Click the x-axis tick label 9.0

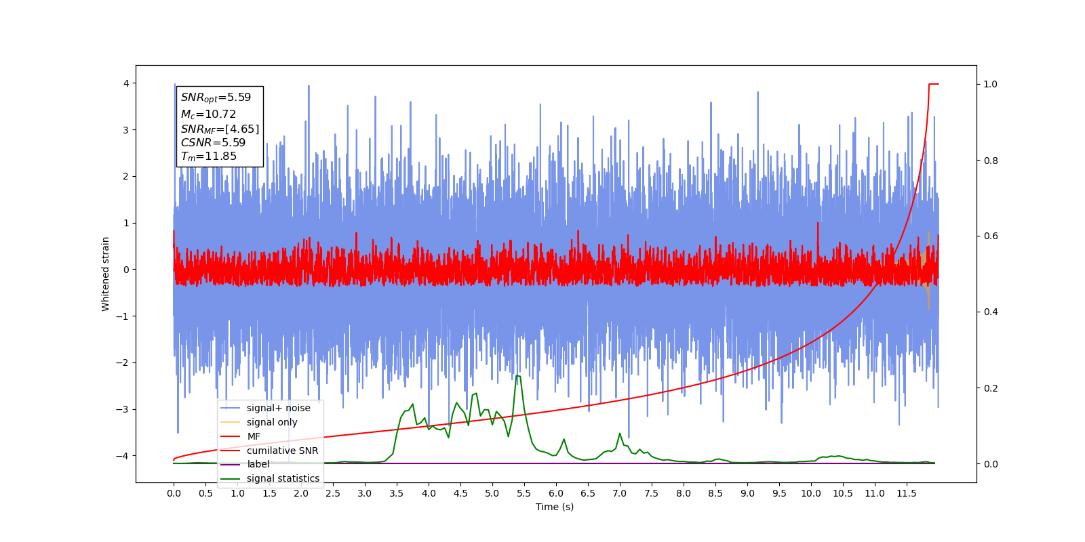coord(747,493)
